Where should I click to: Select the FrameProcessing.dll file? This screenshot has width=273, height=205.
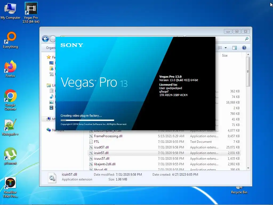[108, 136]
